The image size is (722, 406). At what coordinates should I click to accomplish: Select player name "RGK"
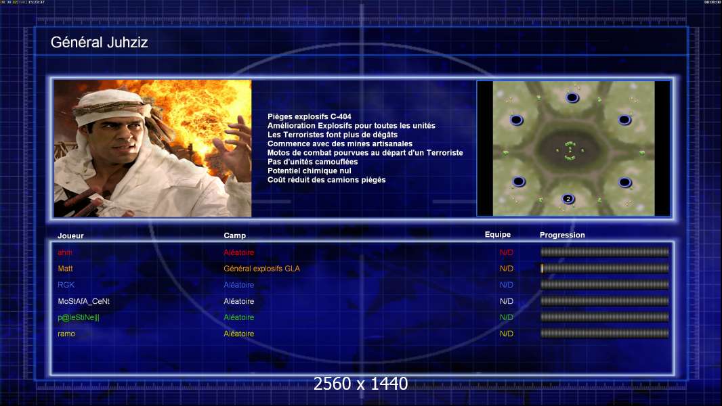[x=66, y=285]
